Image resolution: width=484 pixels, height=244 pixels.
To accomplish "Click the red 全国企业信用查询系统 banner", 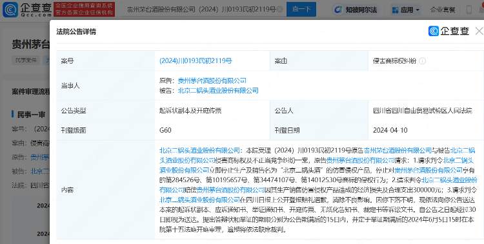I will tap(85, 9).
